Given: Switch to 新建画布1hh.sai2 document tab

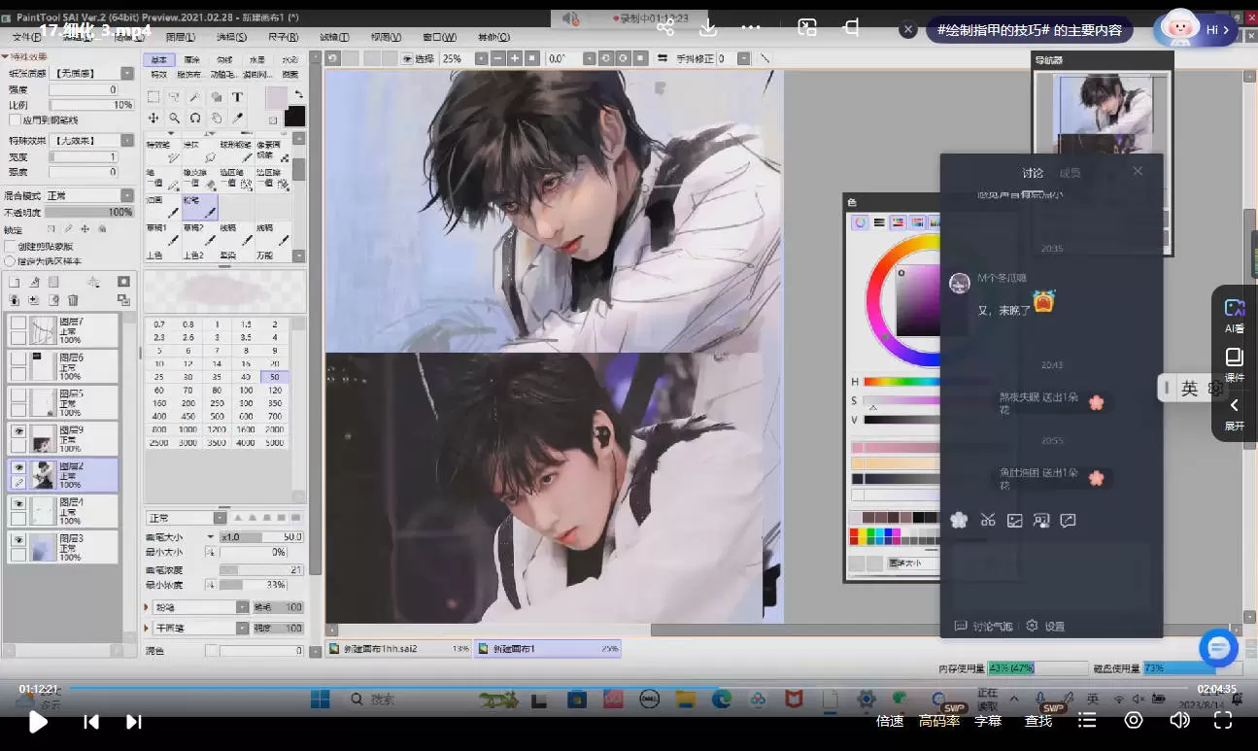Looking at the screenshot, I should tap(398, 648).
